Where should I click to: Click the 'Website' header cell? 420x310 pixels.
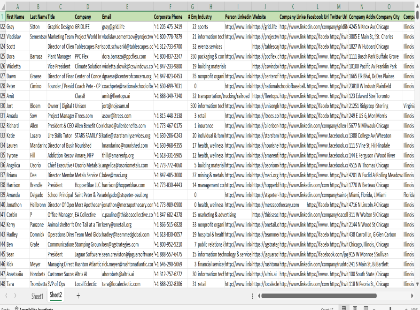coord(265,17)
